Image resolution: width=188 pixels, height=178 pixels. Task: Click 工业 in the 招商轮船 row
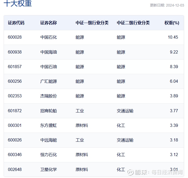point(80,111)
